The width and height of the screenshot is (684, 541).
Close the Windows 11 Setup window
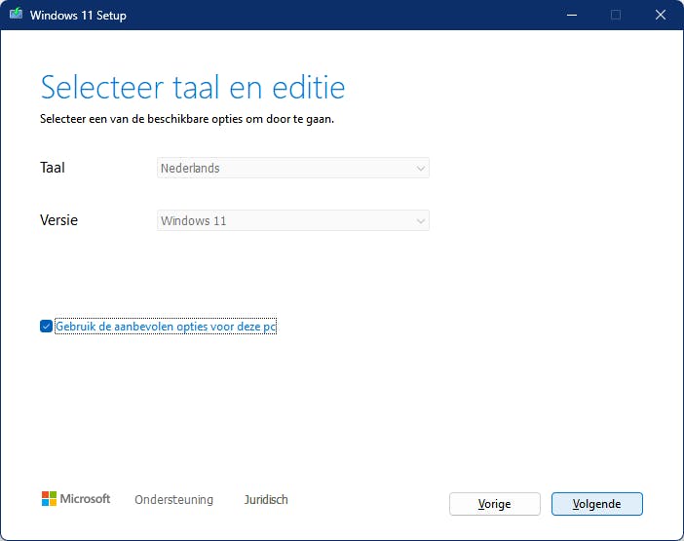(x=660, y=16)
